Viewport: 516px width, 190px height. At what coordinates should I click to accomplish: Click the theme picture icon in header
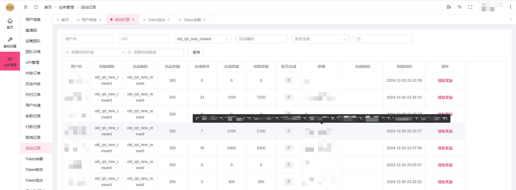449,7
